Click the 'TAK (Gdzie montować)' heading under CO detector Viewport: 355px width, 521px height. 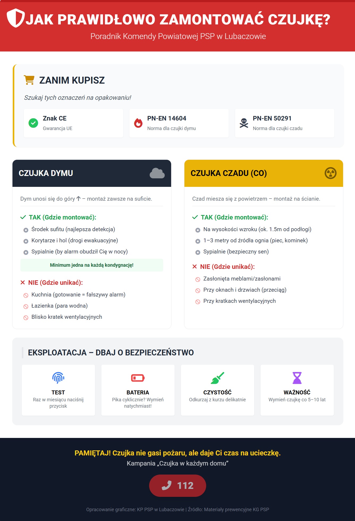pyautogui.click(x=234, y=217)
